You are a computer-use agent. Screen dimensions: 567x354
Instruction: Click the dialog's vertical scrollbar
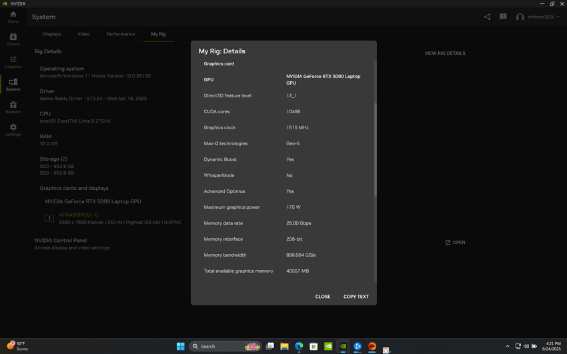[375, 150]
